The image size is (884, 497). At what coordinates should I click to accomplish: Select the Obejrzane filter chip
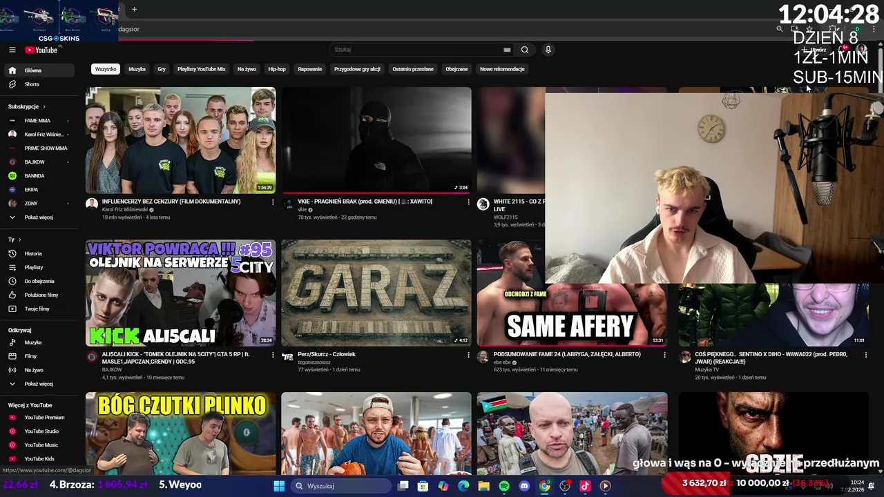pos(457,69)
